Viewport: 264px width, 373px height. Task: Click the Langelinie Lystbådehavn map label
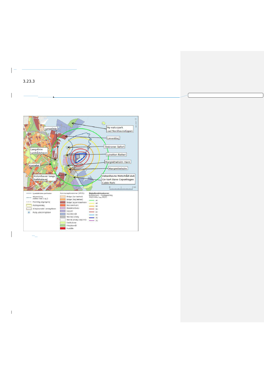click(x=39, y=151)
